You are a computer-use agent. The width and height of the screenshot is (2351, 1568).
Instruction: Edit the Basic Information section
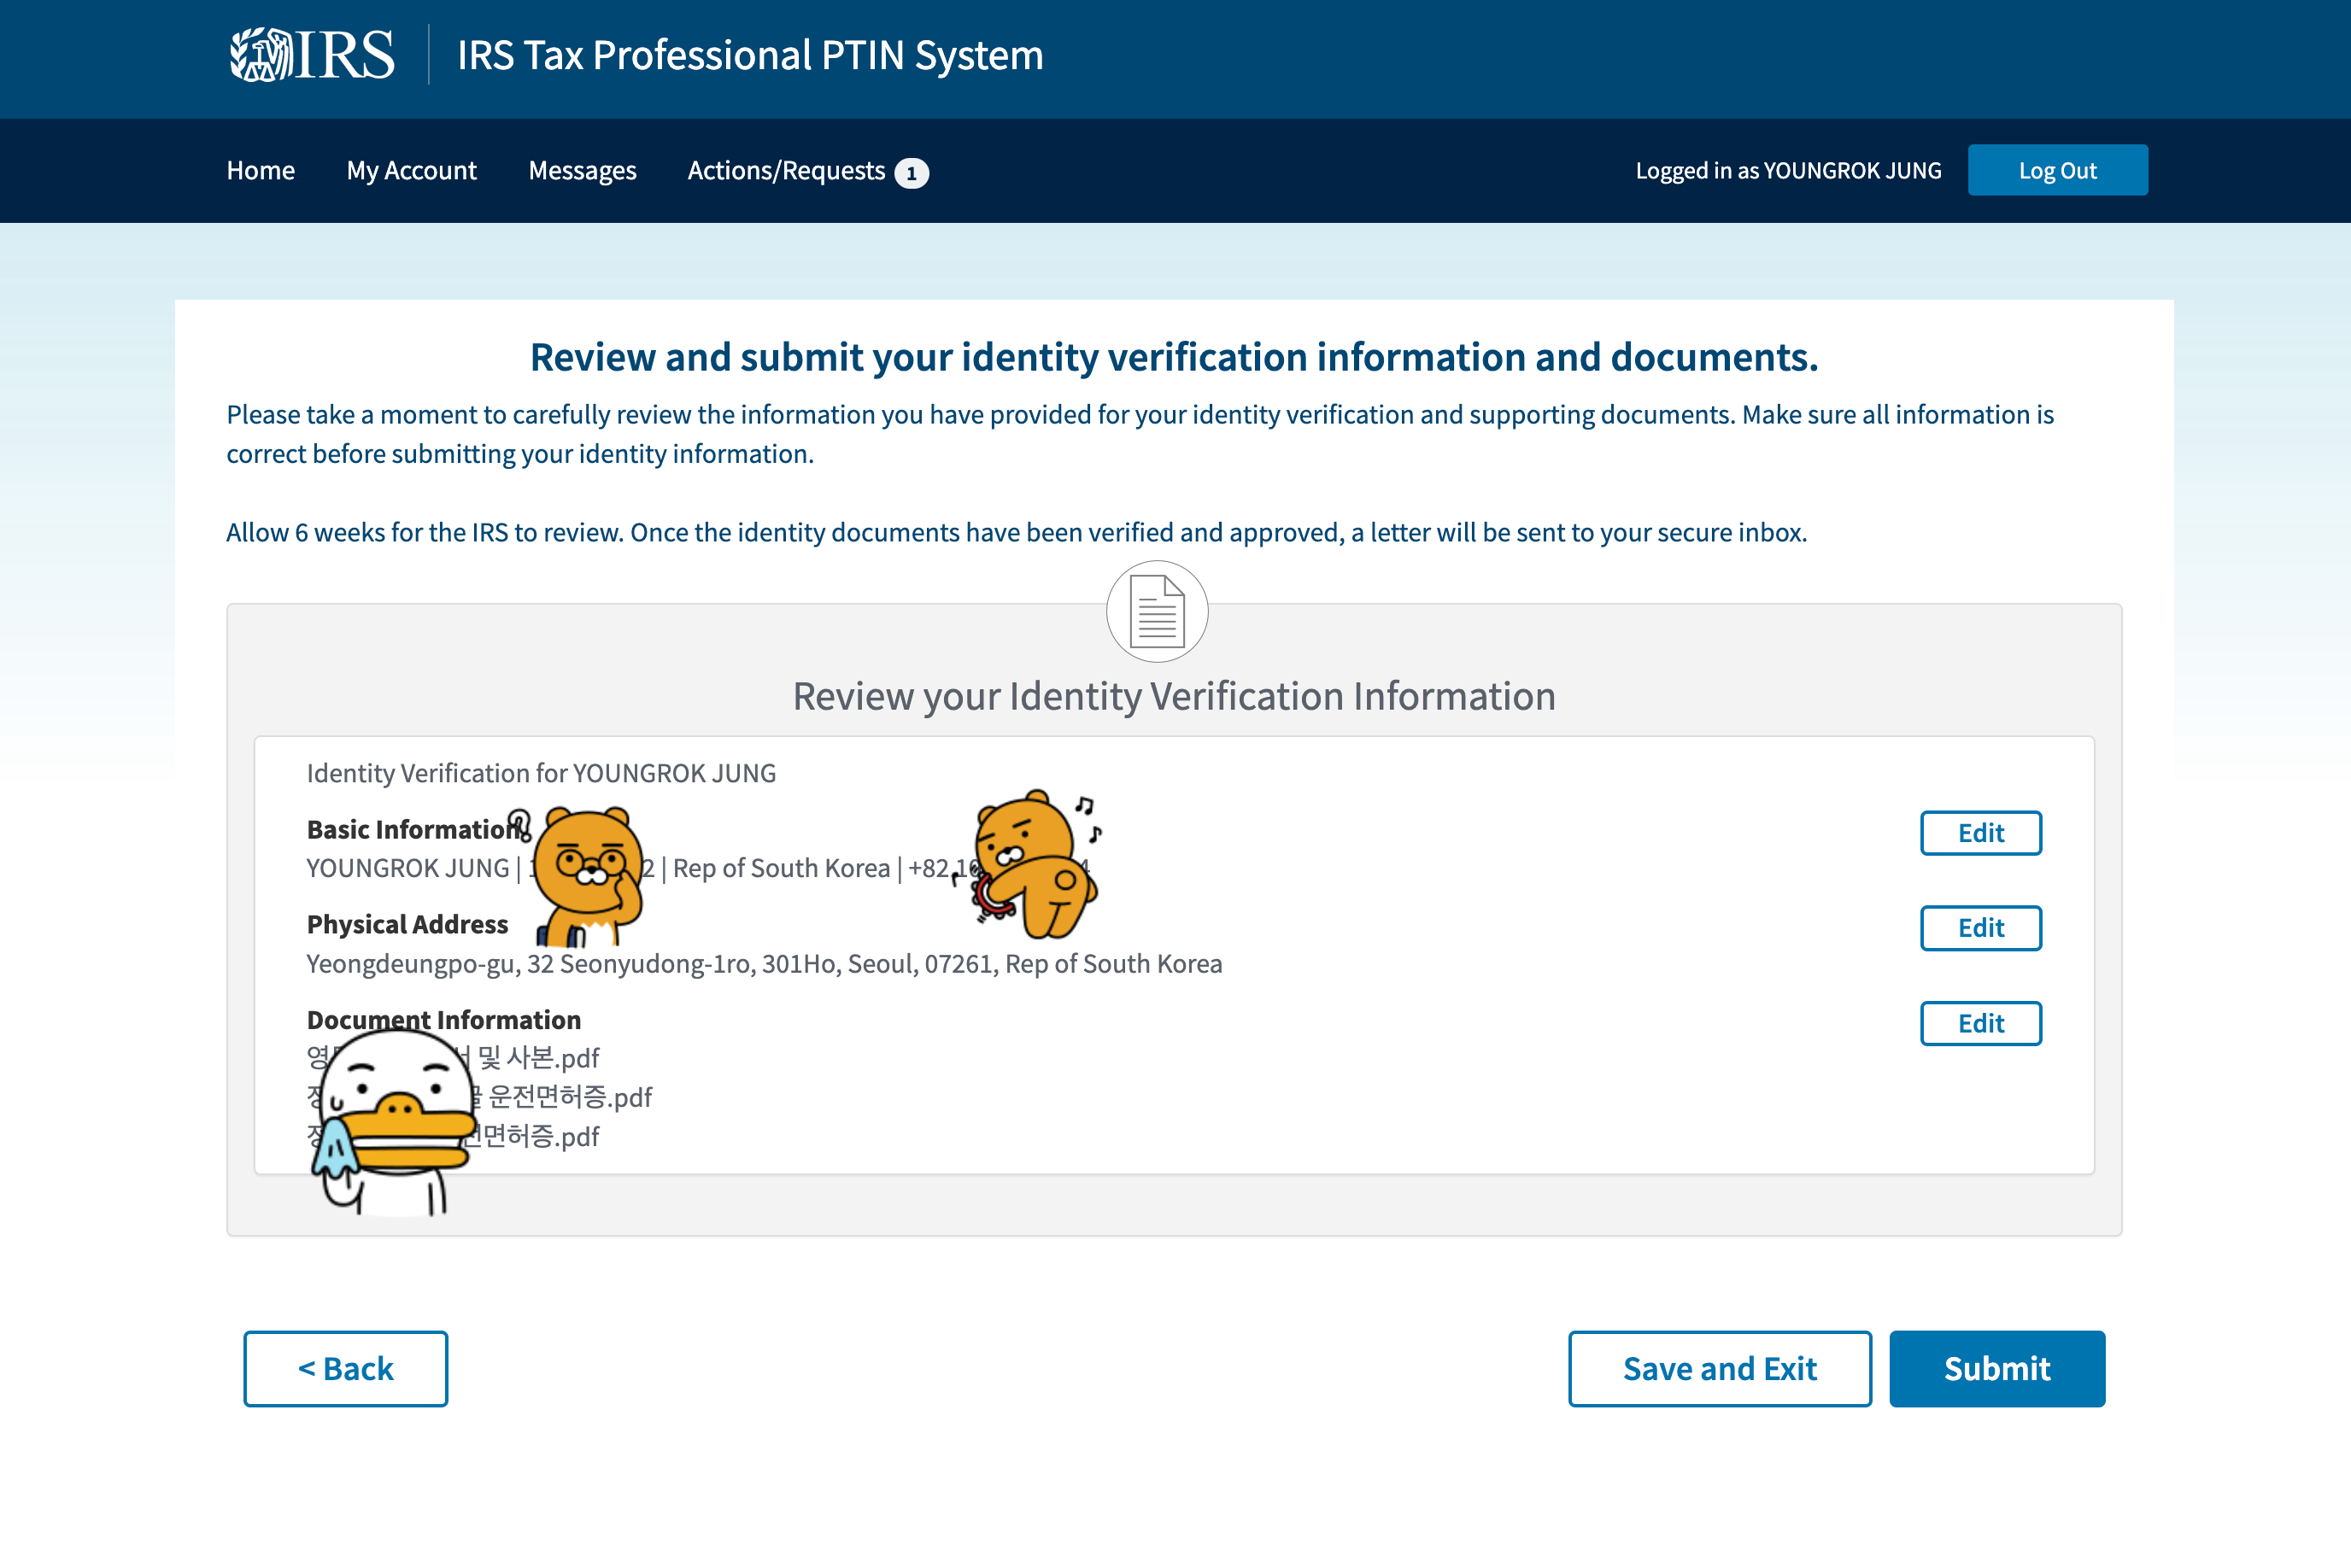[x=1979, y=833]
